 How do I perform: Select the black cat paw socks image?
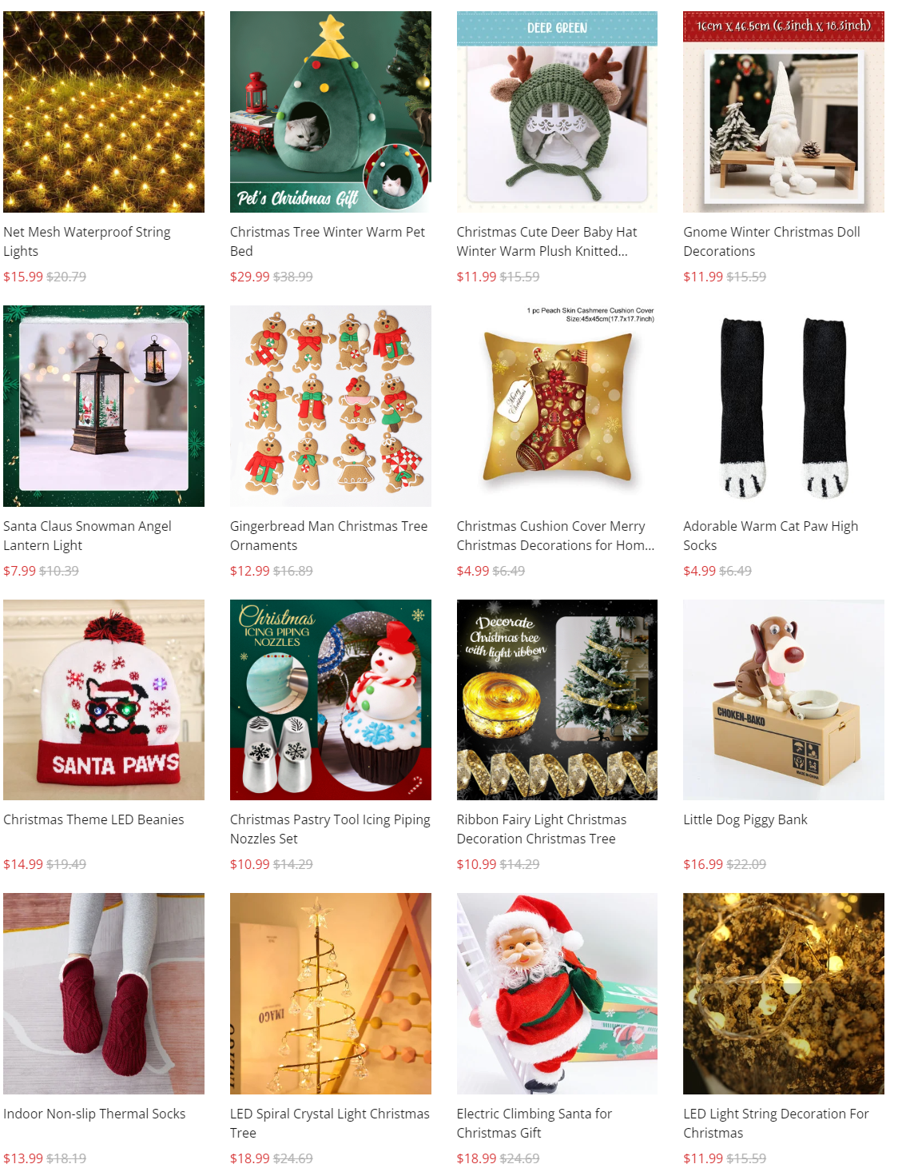pos(784,406)
